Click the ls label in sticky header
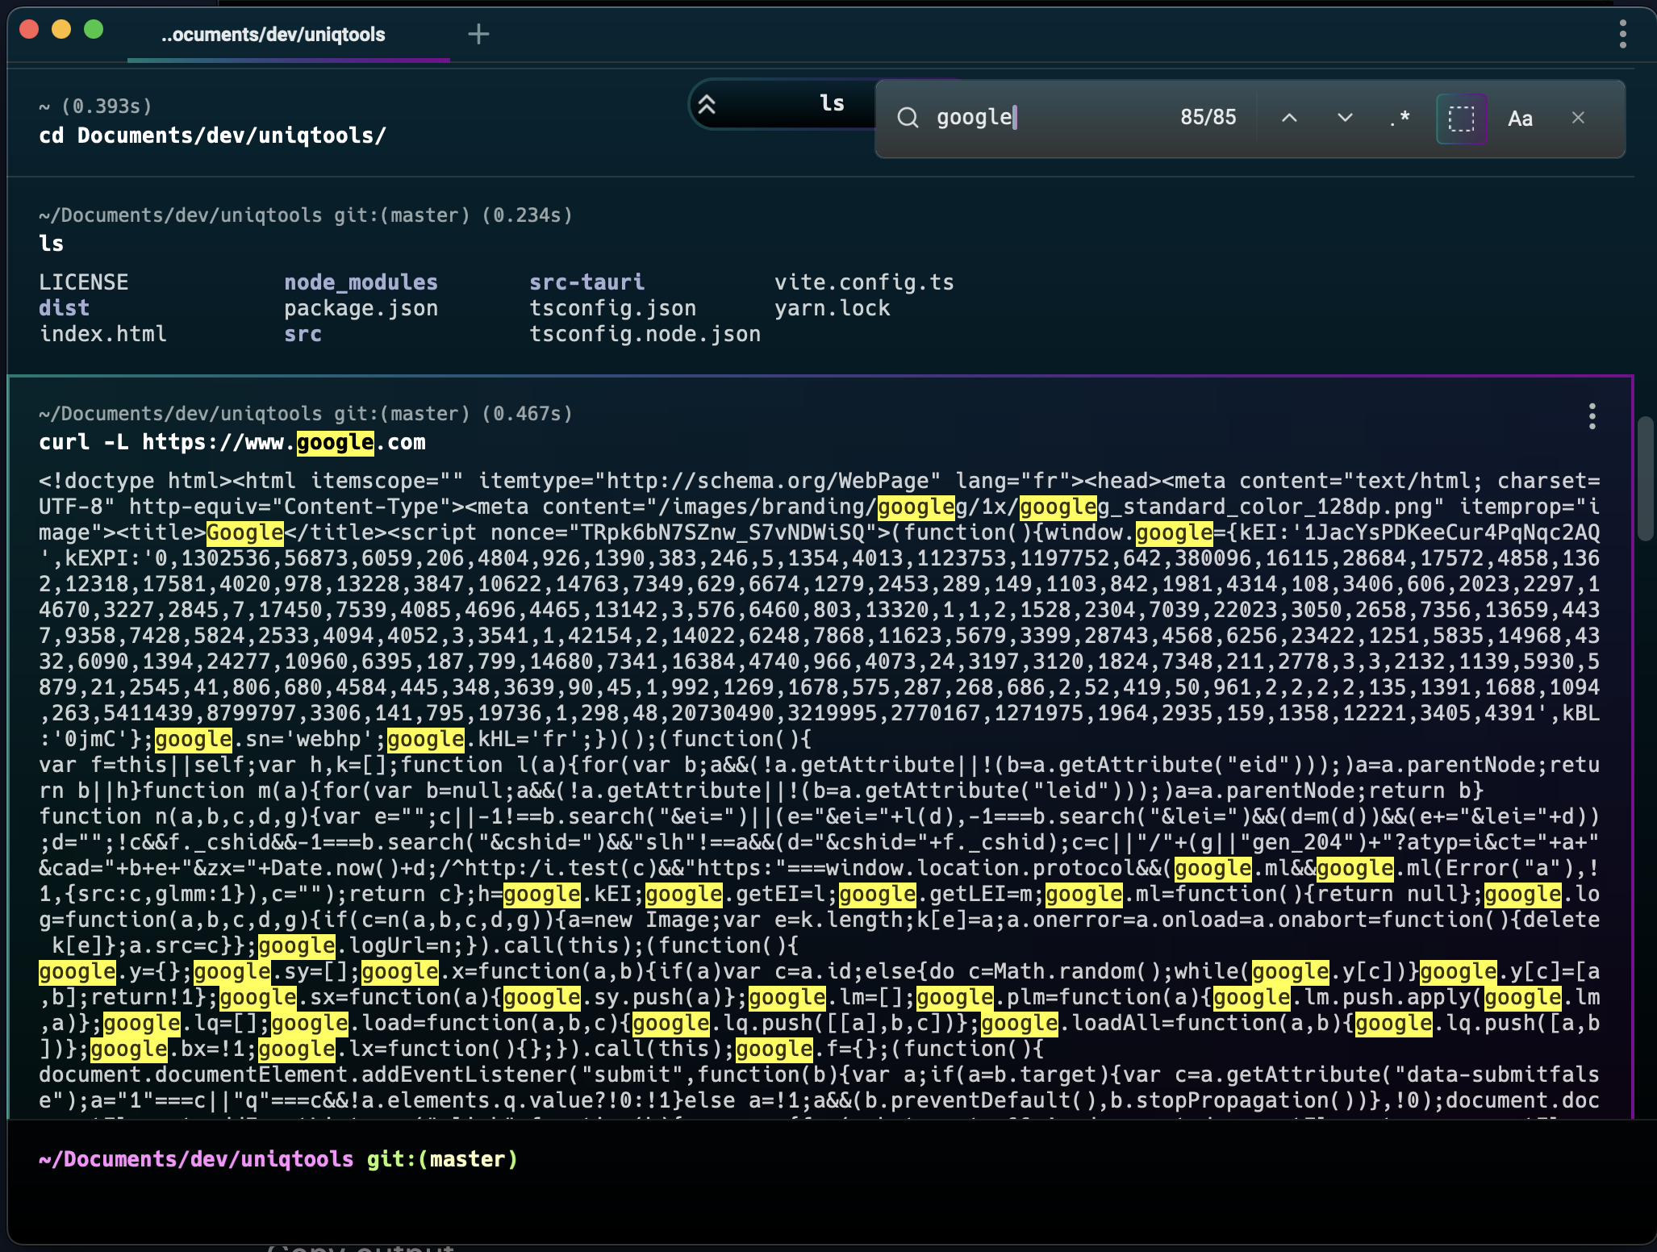 click(832, 103)
